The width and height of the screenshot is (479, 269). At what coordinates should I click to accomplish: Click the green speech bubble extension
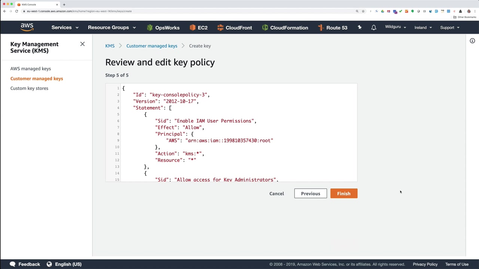(412, 11)
